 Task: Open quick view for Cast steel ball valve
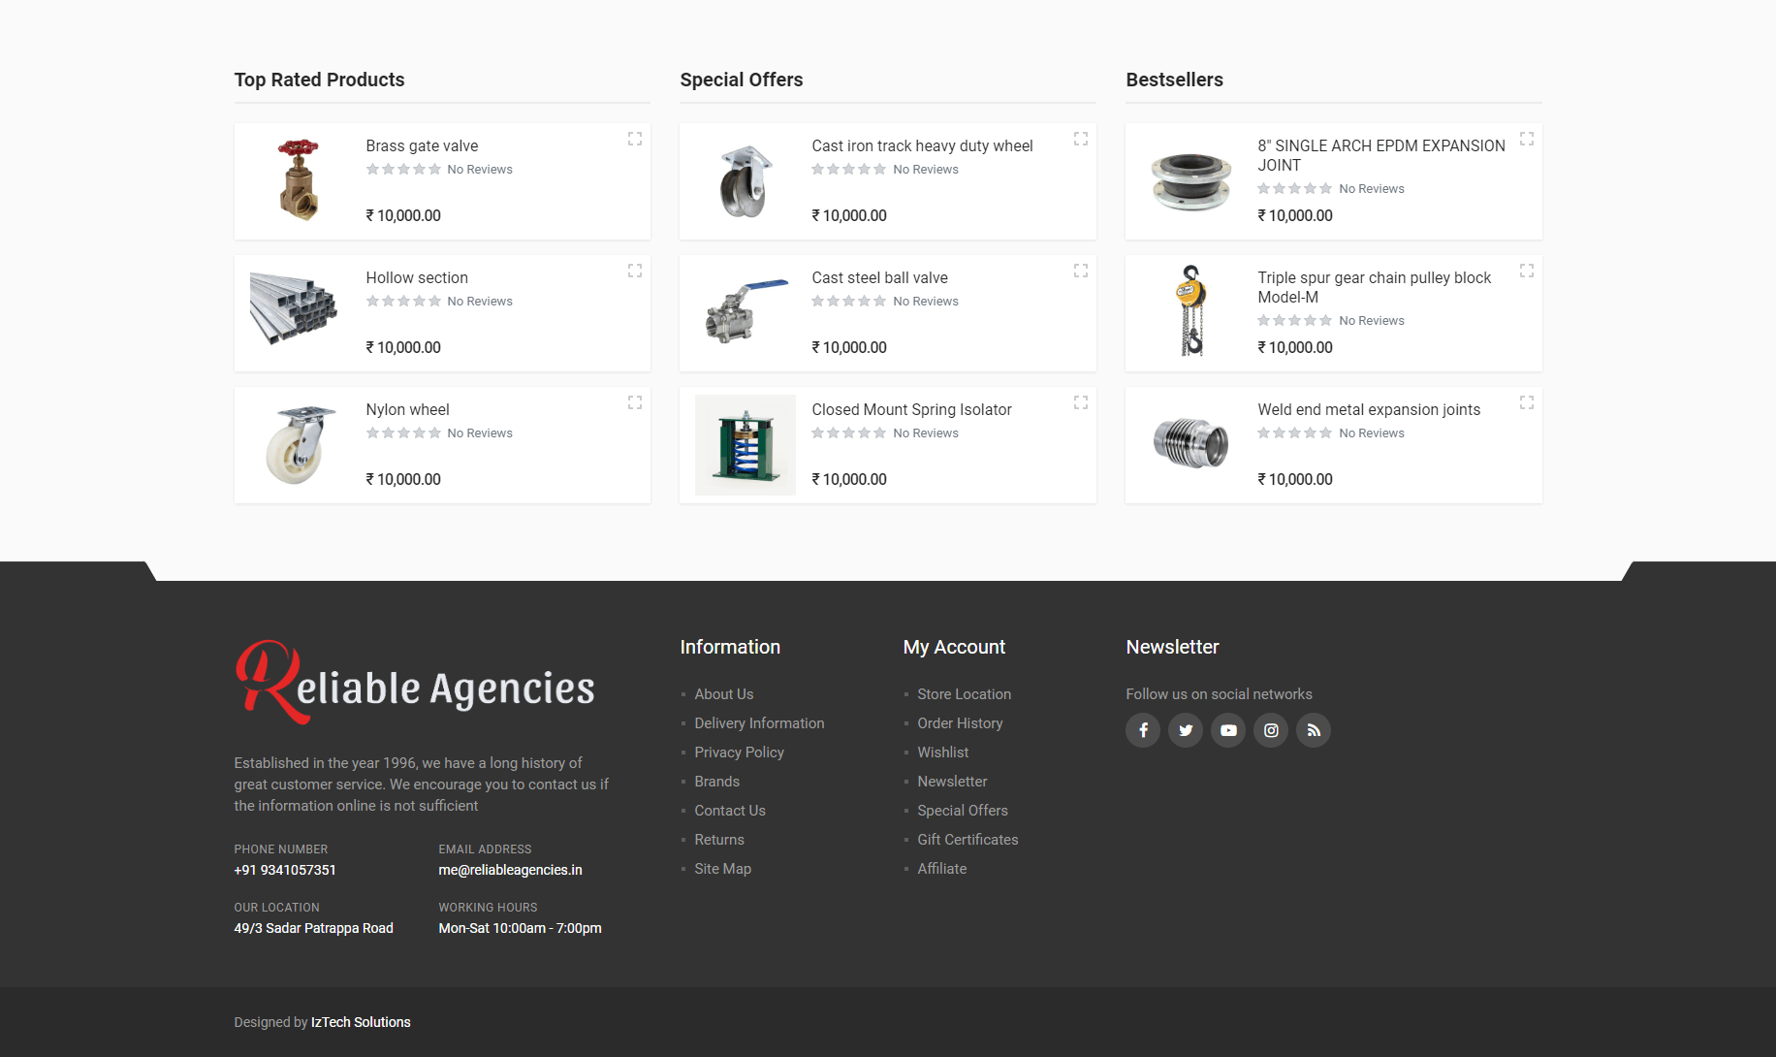(x=1081, y=271)
